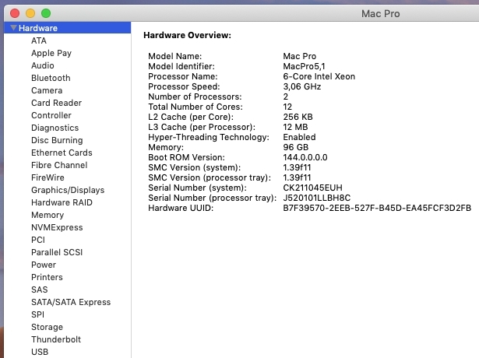Select NVMExpress in the sidebar
479x358 pixels.
(57, 228)
